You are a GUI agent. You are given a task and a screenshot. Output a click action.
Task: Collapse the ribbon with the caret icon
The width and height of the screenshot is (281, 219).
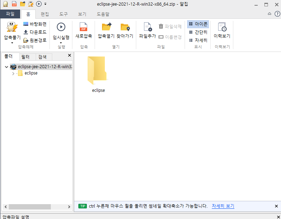(270, 14)
